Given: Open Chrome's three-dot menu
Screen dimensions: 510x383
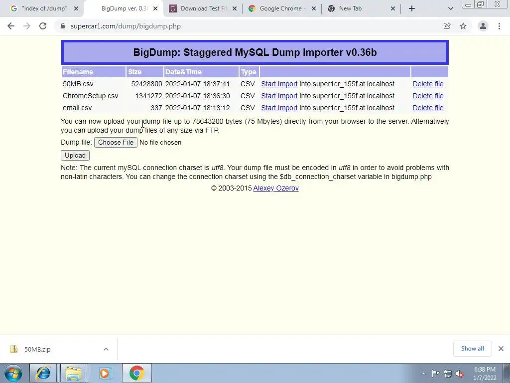Looking at the screenshot, I should pyautogui.click(x=499, y=26).
